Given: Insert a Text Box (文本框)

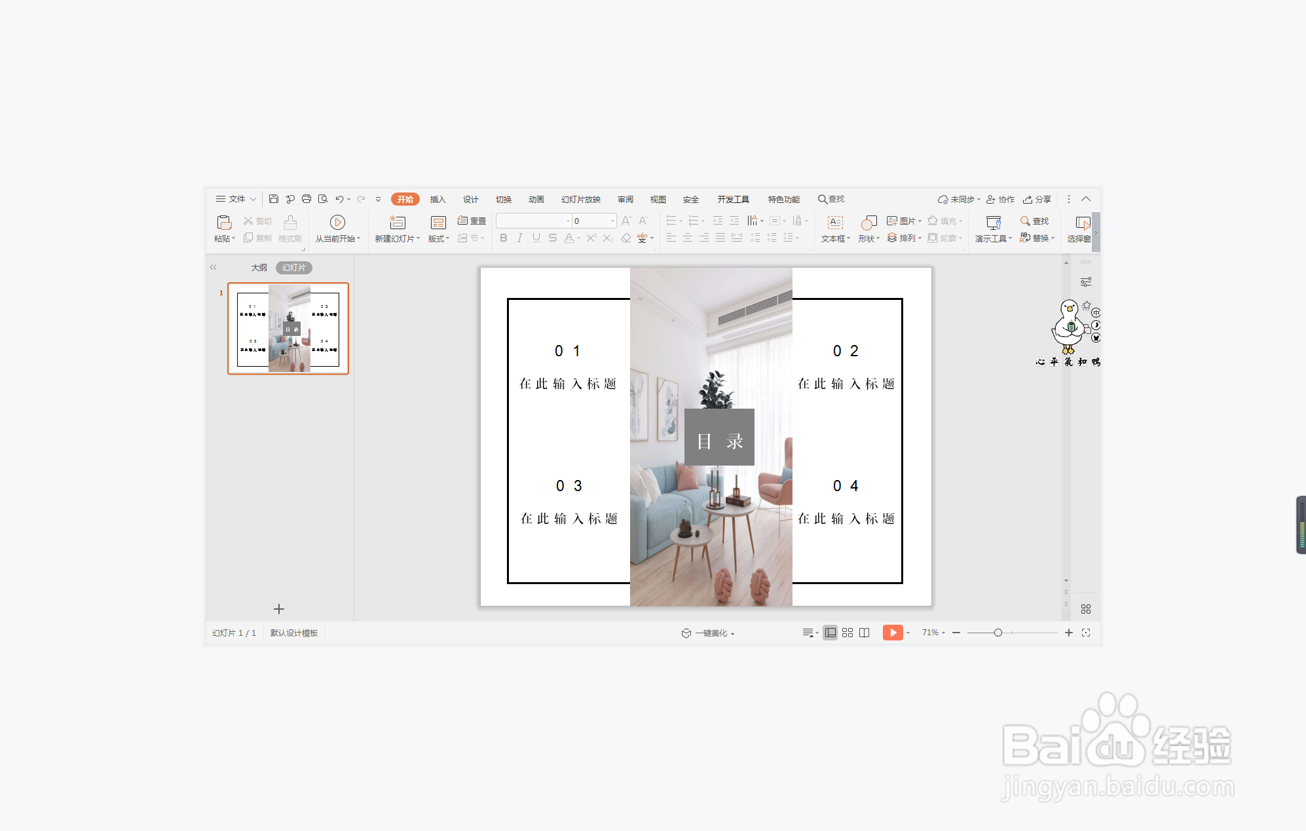Looking at the screenshot, I should tap(836, 229).
